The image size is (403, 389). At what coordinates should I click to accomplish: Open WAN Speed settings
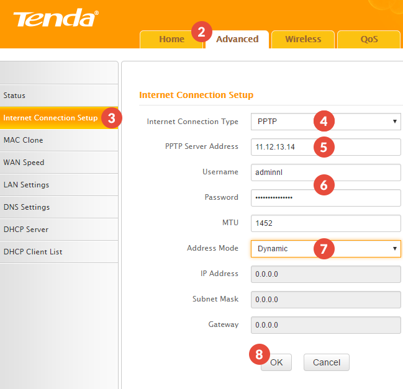pyautogui.click(x=59, y=163)
